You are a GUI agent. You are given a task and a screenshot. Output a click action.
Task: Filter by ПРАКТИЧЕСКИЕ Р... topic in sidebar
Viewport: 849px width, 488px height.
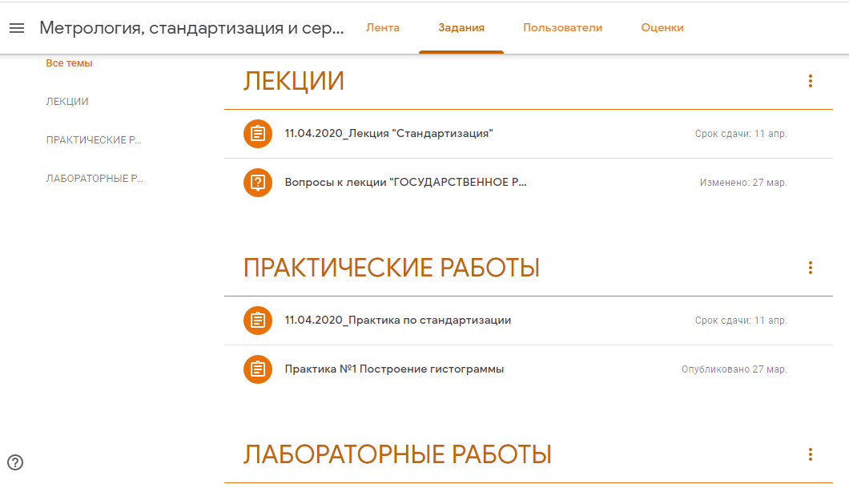click(94, 140)
